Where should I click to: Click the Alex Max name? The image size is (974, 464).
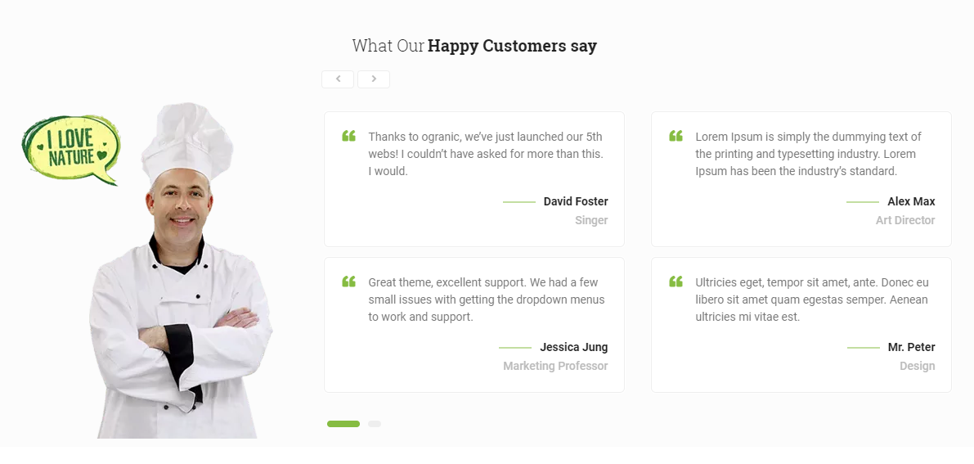point(911,201)
